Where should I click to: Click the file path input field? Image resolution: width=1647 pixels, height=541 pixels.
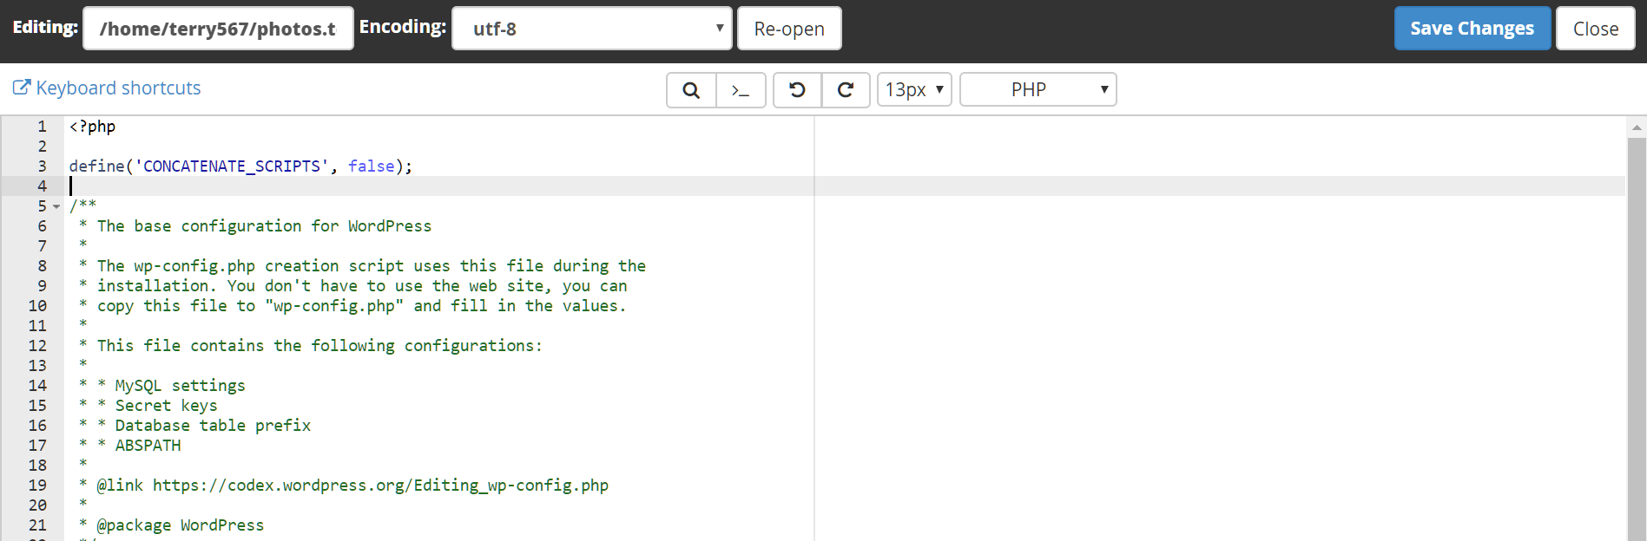pyautogui.click(x=218, y=29)
